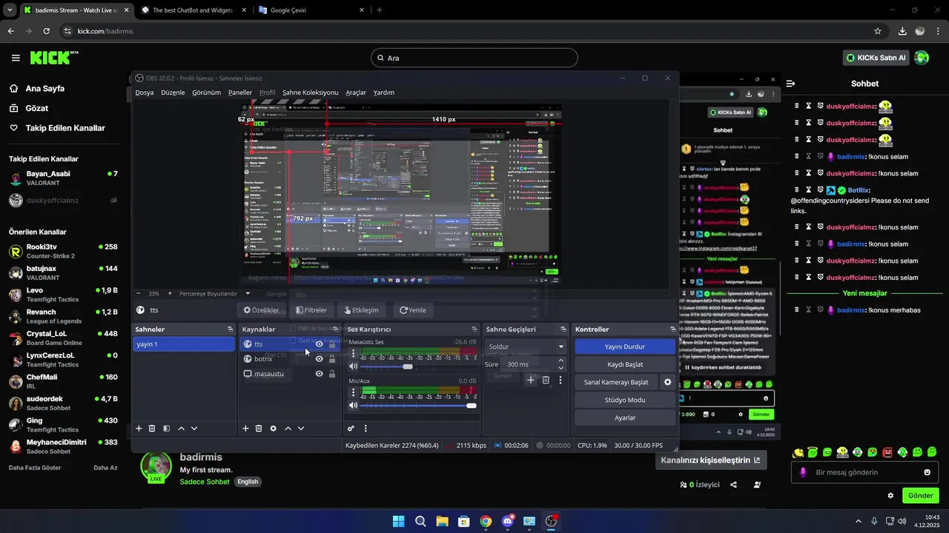Image resolution: width=949 pixels, height=533 pixels.
Task: Open Paneller menu in OBS
Action: tap(240, 93)
